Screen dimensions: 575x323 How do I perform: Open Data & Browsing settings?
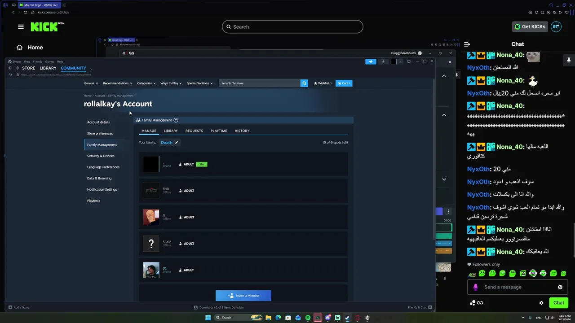pyautogui.click(x=99, y=178)
